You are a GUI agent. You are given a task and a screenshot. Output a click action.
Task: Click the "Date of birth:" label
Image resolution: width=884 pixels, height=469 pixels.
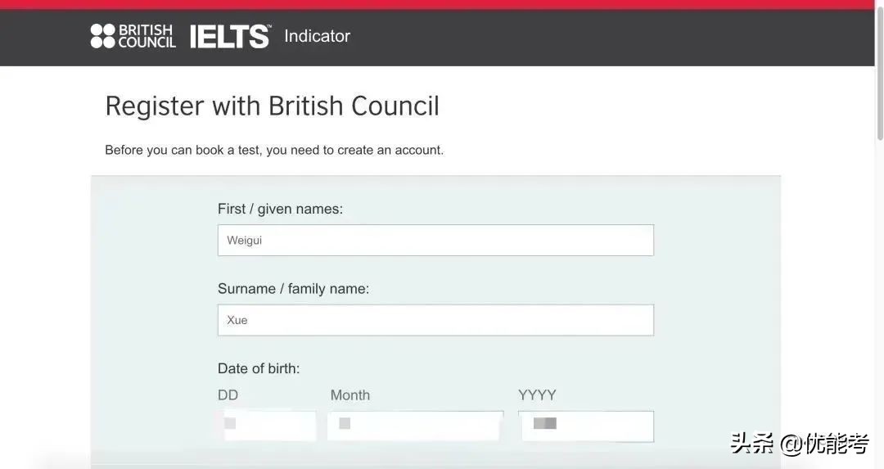click(x=259, y=368)
